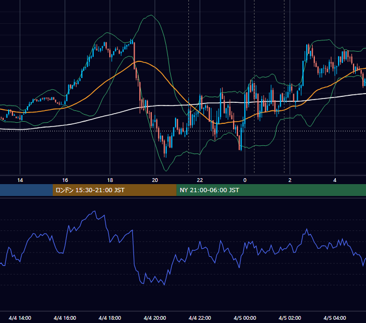Image resolution: width=366 pixels, height=323 pixels.
Task: Click the 4/4 18:00 label on indicator axis
Action: point(110,318)
